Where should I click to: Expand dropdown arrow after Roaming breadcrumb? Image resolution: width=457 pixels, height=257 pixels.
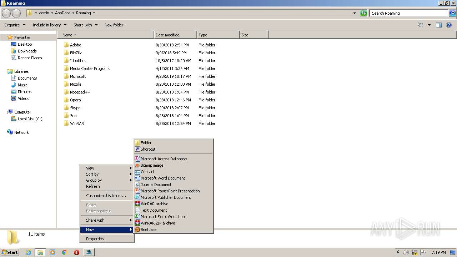94,13
